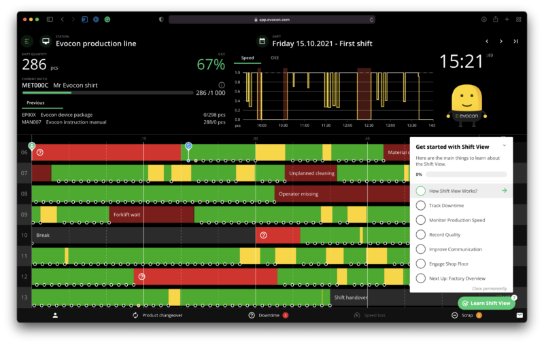
Task: Open the messages envelope icon
Action: coord(520,315)
